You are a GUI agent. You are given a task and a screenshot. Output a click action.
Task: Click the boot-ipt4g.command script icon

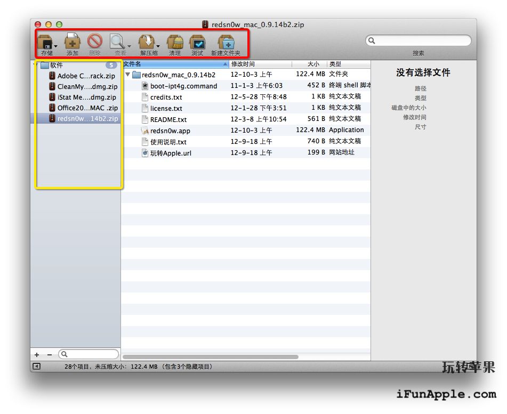145,86
